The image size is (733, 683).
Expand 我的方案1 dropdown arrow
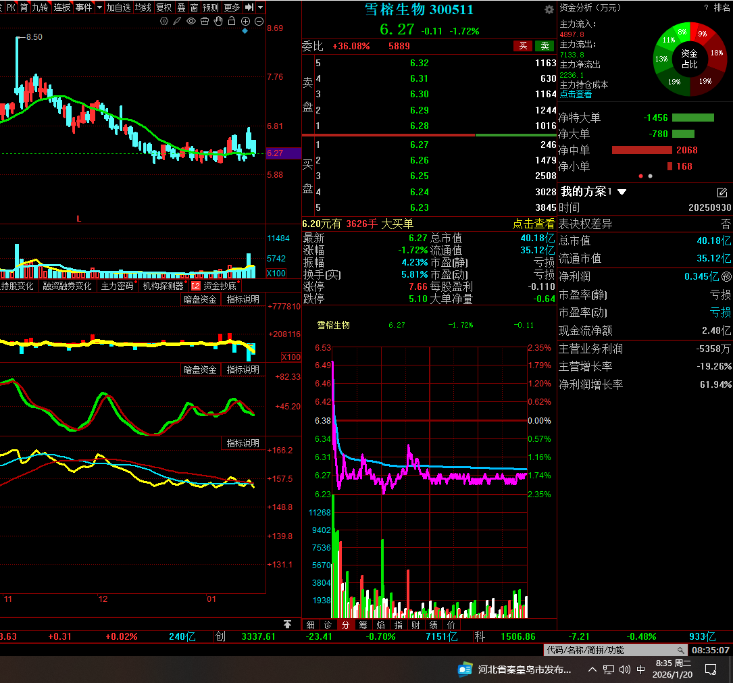pyautogui.click(x=622, y=192)
